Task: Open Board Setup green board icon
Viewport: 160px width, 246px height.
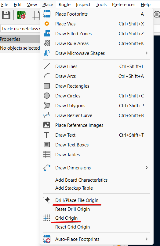Action: pyautogui.click(x=21, y=15)
